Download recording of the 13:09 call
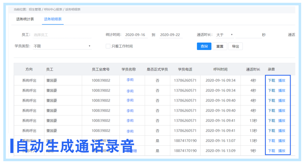Screen dimensions: 306x166 (x=271, y=151)
